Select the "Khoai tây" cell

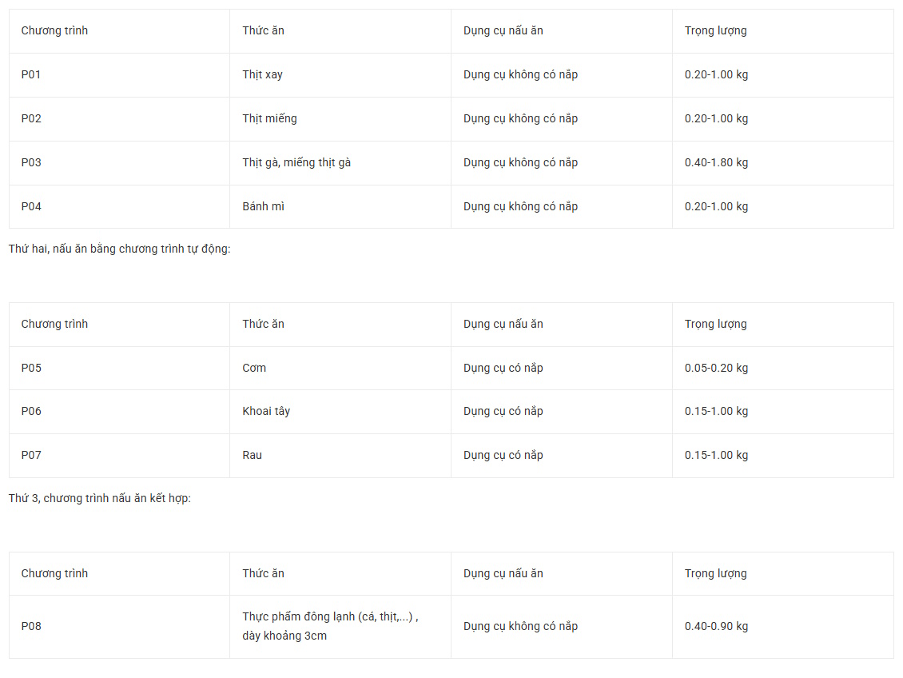(x=266, y=411)
